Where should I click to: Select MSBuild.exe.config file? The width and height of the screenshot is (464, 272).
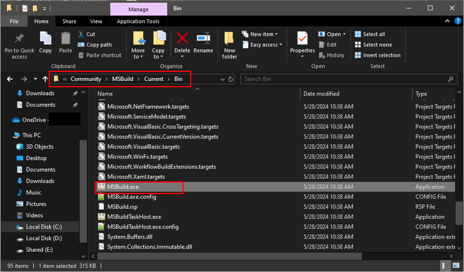(132, 197)
